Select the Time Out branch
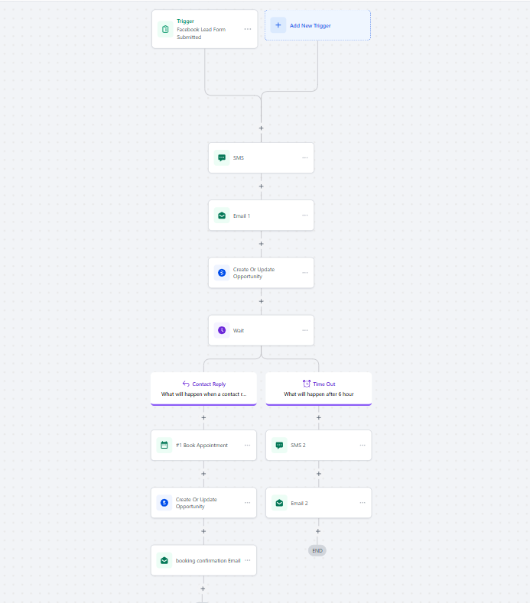Image resolution: width=530 pixels, height=603 pixels. [x=318, y=388]
